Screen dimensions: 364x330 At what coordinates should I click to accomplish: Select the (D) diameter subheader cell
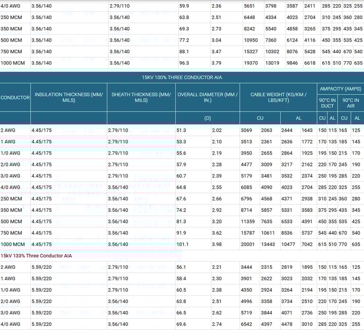click(208, 118)
